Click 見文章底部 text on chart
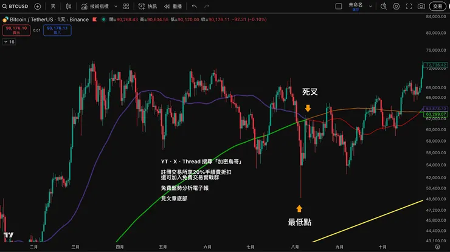 174,199
